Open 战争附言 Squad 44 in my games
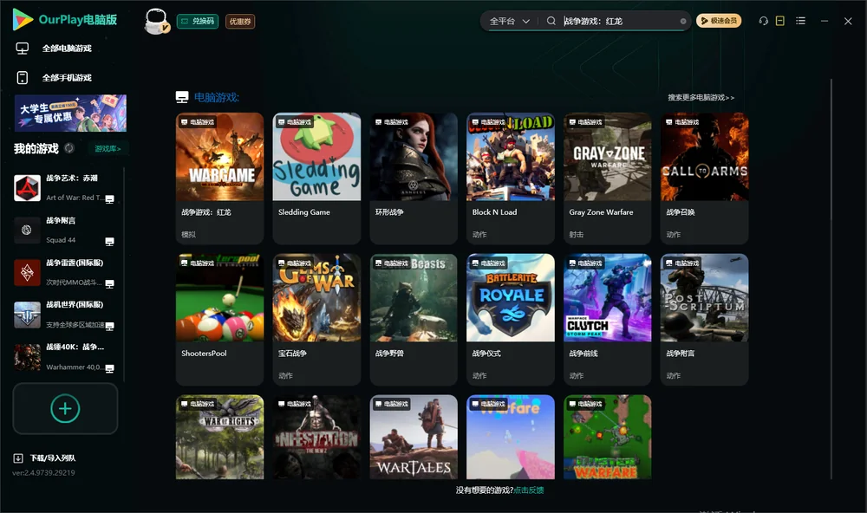The image size is (867, 513). pyautogui.click(x=65, y=230)
